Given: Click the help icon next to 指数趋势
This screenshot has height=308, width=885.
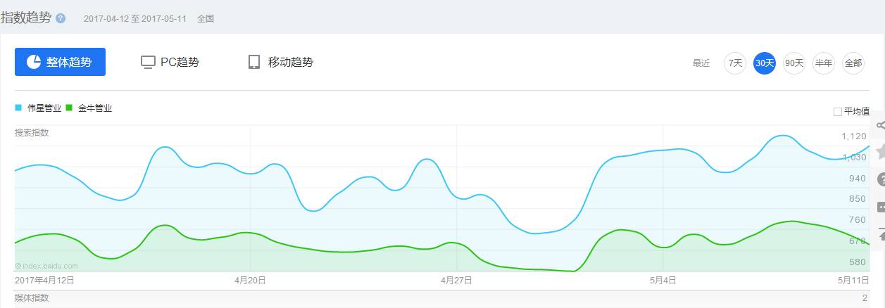Looking at the screenshot, I should pyautogui.click(x=61, y=18).
